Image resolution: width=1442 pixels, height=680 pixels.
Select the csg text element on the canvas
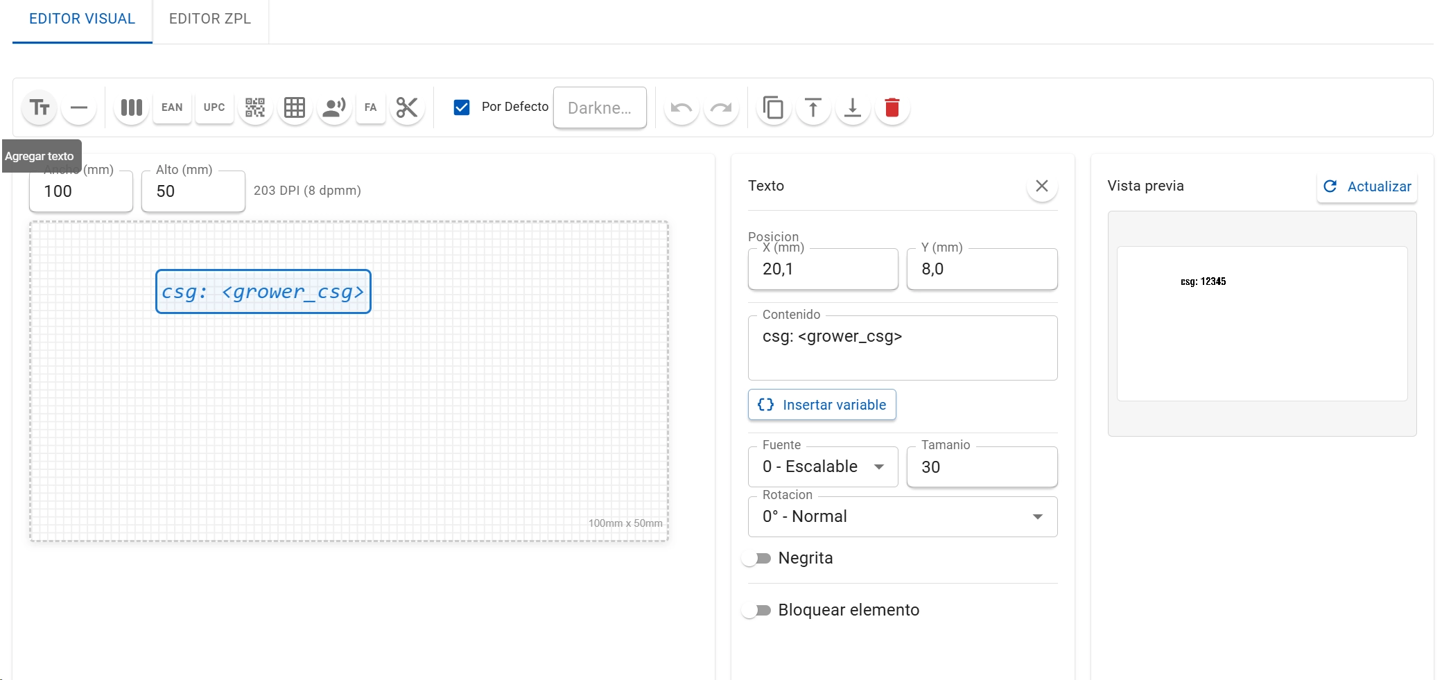pyautogui.click(x=263, y=292)
